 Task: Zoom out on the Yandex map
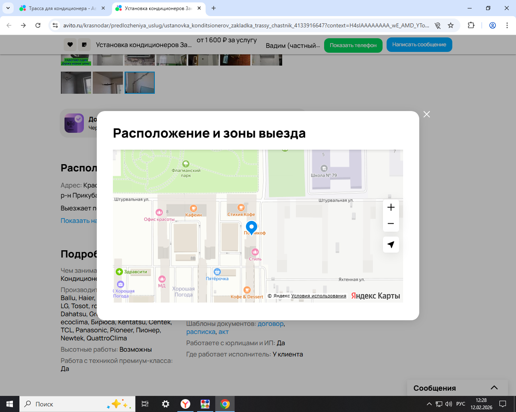coord(391,224)
